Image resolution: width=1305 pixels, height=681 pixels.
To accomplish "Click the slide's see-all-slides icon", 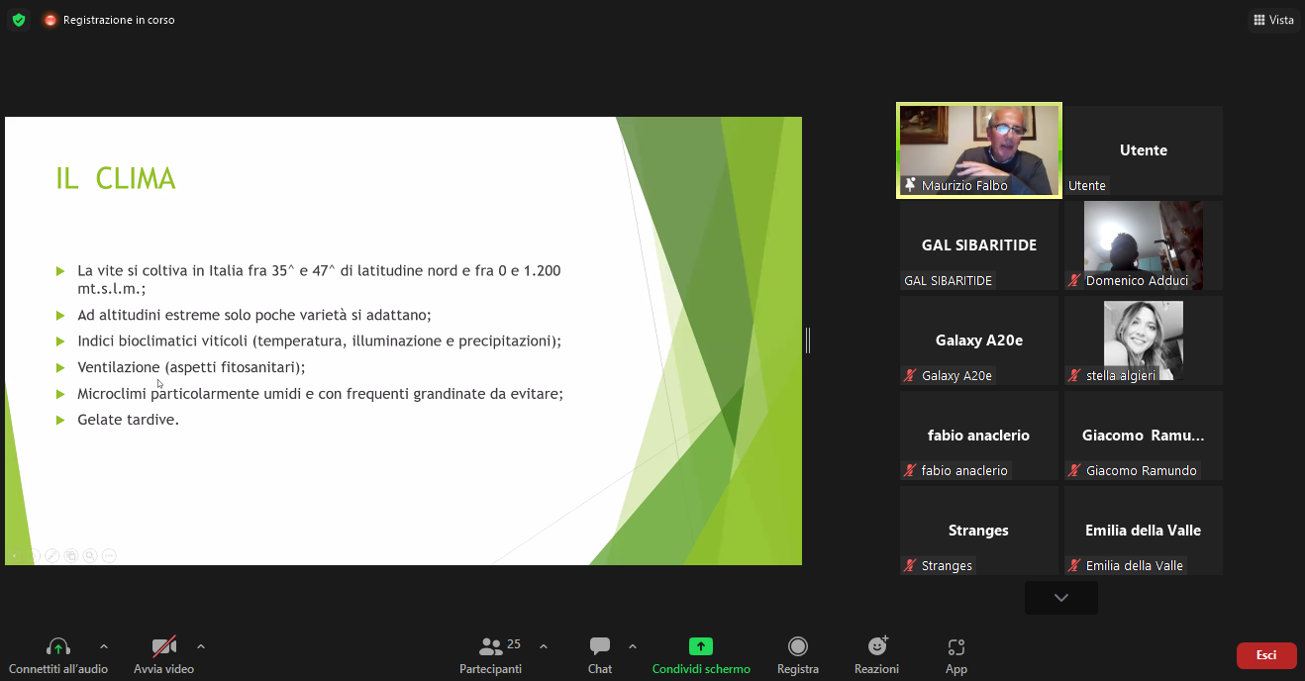I will click(70, 555).
